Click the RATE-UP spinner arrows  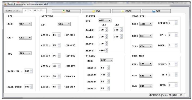[31, 71]
